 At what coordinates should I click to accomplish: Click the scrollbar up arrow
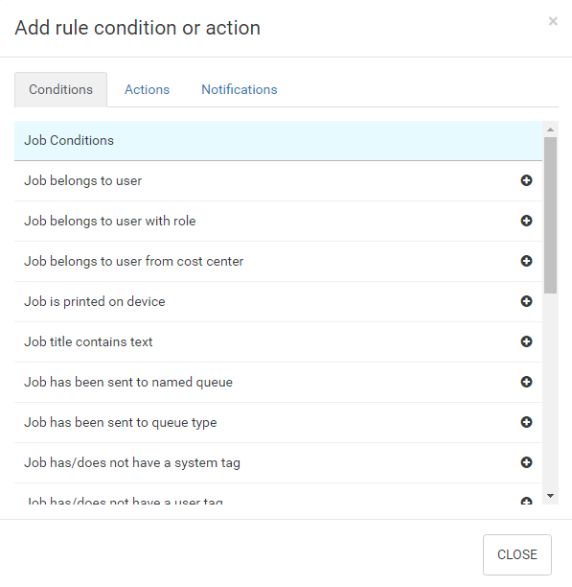(550, 129)
